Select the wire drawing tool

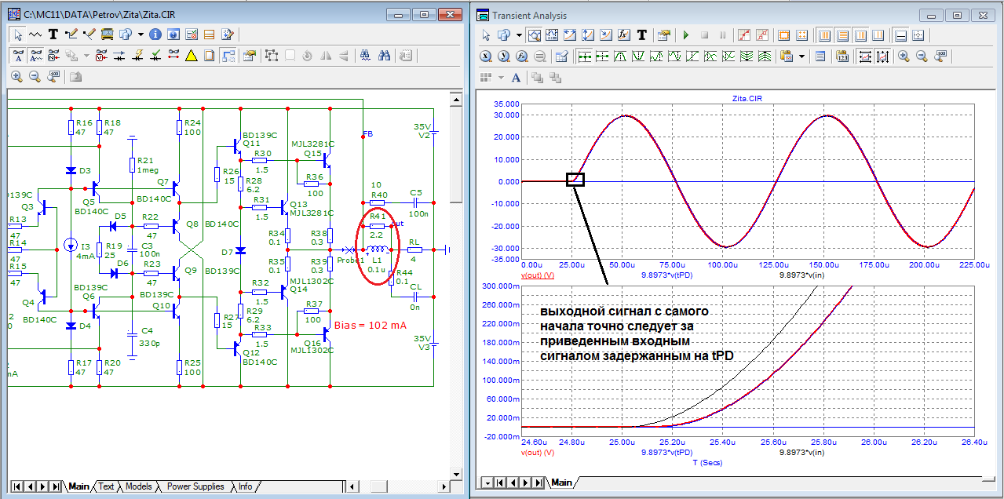(71, 35)
